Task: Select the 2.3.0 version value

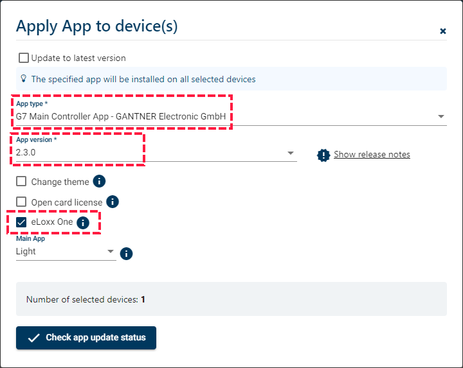Action: coord(26,152)
